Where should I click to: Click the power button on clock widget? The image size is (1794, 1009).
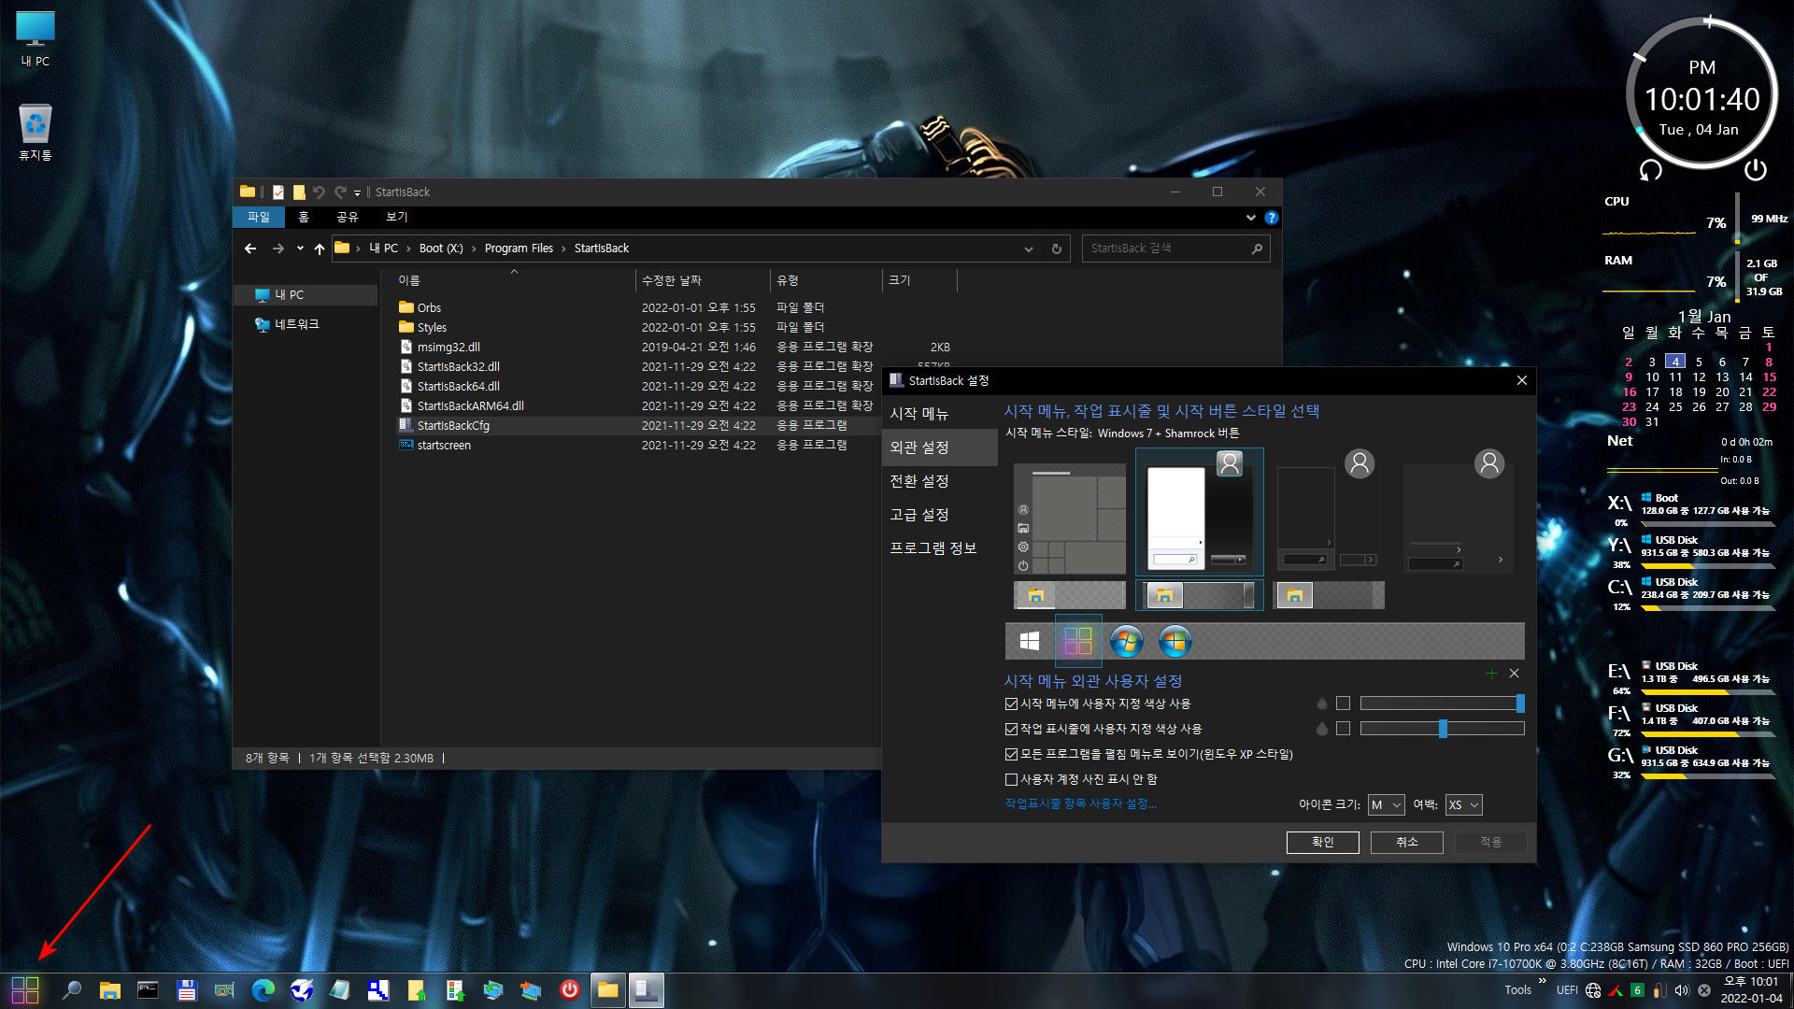(x=1756, y=169)
